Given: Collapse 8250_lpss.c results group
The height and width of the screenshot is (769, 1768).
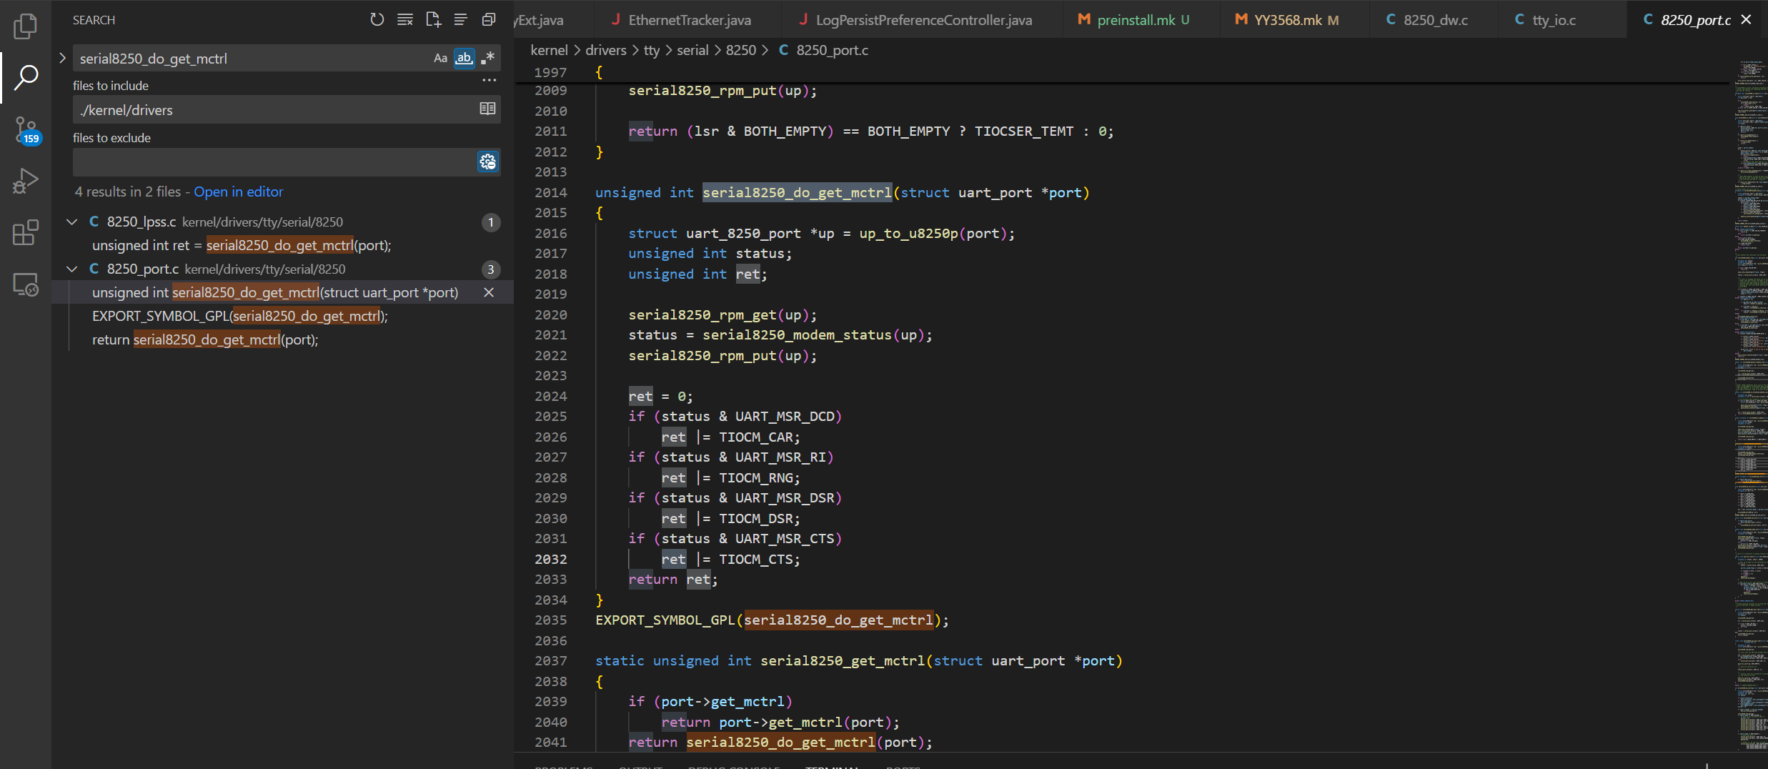Looking at the screenshot, I should click(x=71, y=222).
